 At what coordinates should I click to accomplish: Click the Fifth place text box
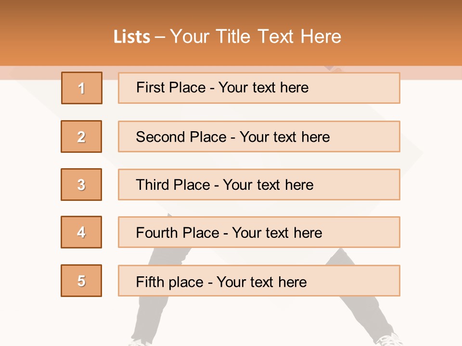[259, 281]
